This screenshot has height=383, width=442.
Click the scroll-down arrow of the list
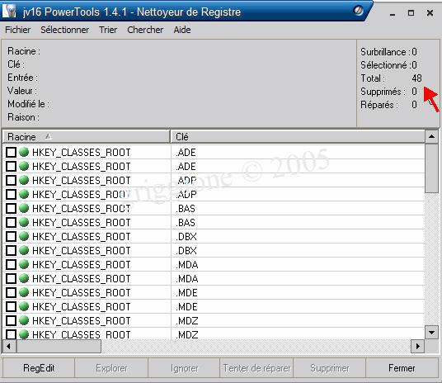[x=431, y=332]
